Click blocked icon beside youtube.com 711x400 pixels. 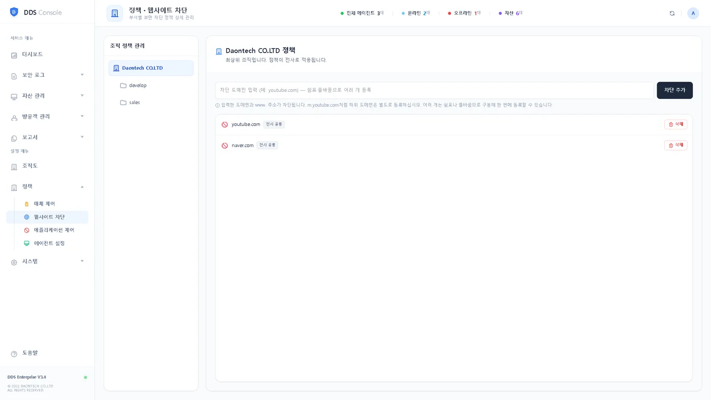click(224, 124)
